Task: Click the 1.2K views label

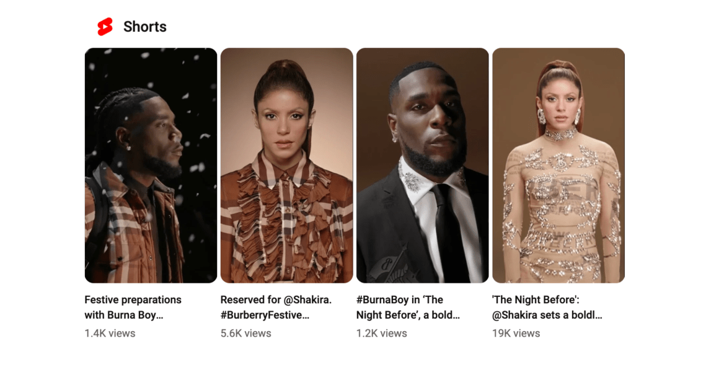Action: click(382, 334)
